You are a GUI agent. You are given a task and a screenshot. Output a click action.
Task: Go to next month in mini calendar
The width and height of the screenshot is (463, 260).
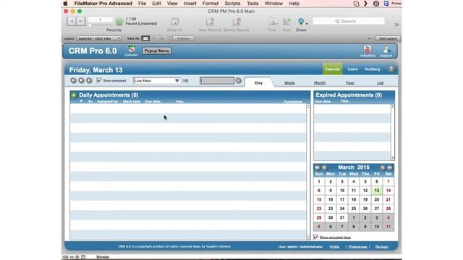383,168
